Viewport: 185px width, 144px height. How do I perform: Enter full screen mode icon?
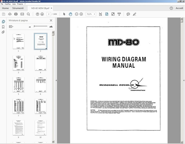[x=113, y=14]
